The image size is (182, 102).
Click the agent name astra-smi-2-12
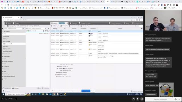[x=32, y=31]
